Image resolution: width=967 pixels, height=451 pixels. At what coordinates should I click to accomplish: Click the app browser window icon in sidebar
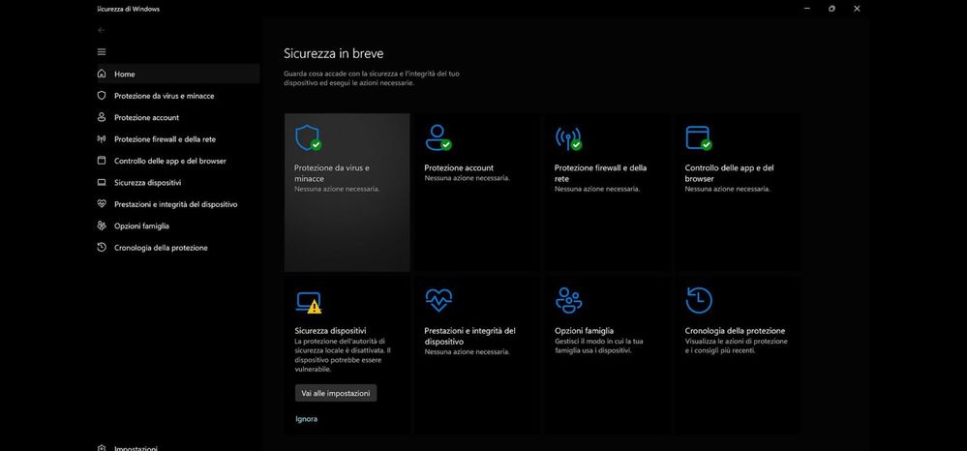coord(102,161)
